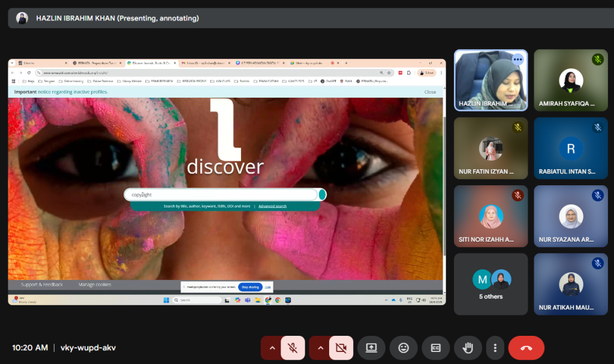Open File Explorer from shared taskbar
The height and width of the screenshot is (364, 614).
[258, 300]
